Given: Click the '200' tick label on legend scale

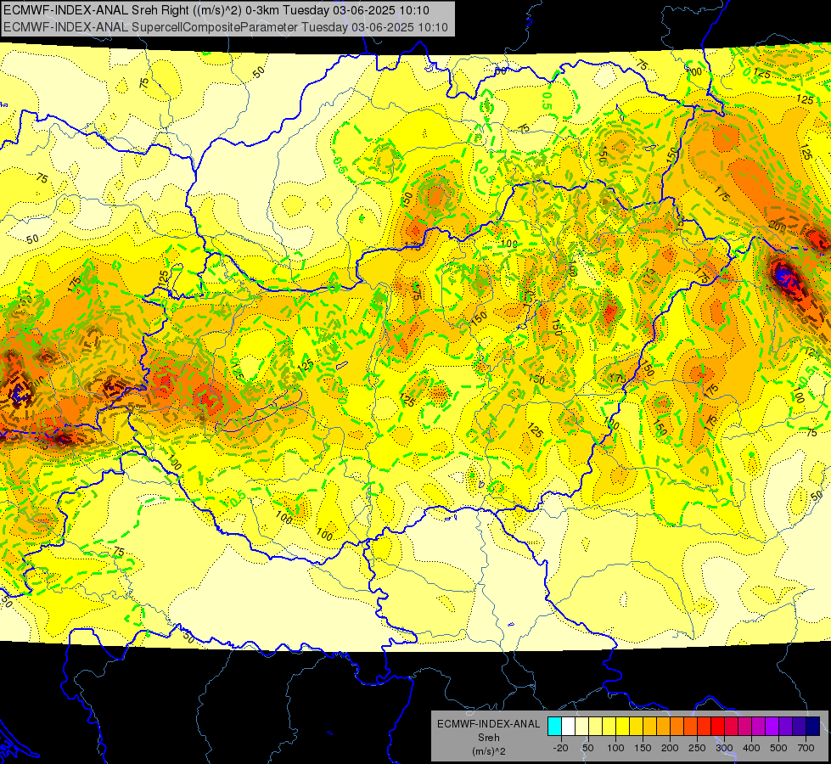Looking at the screenshot, I should tap(670, 748).
